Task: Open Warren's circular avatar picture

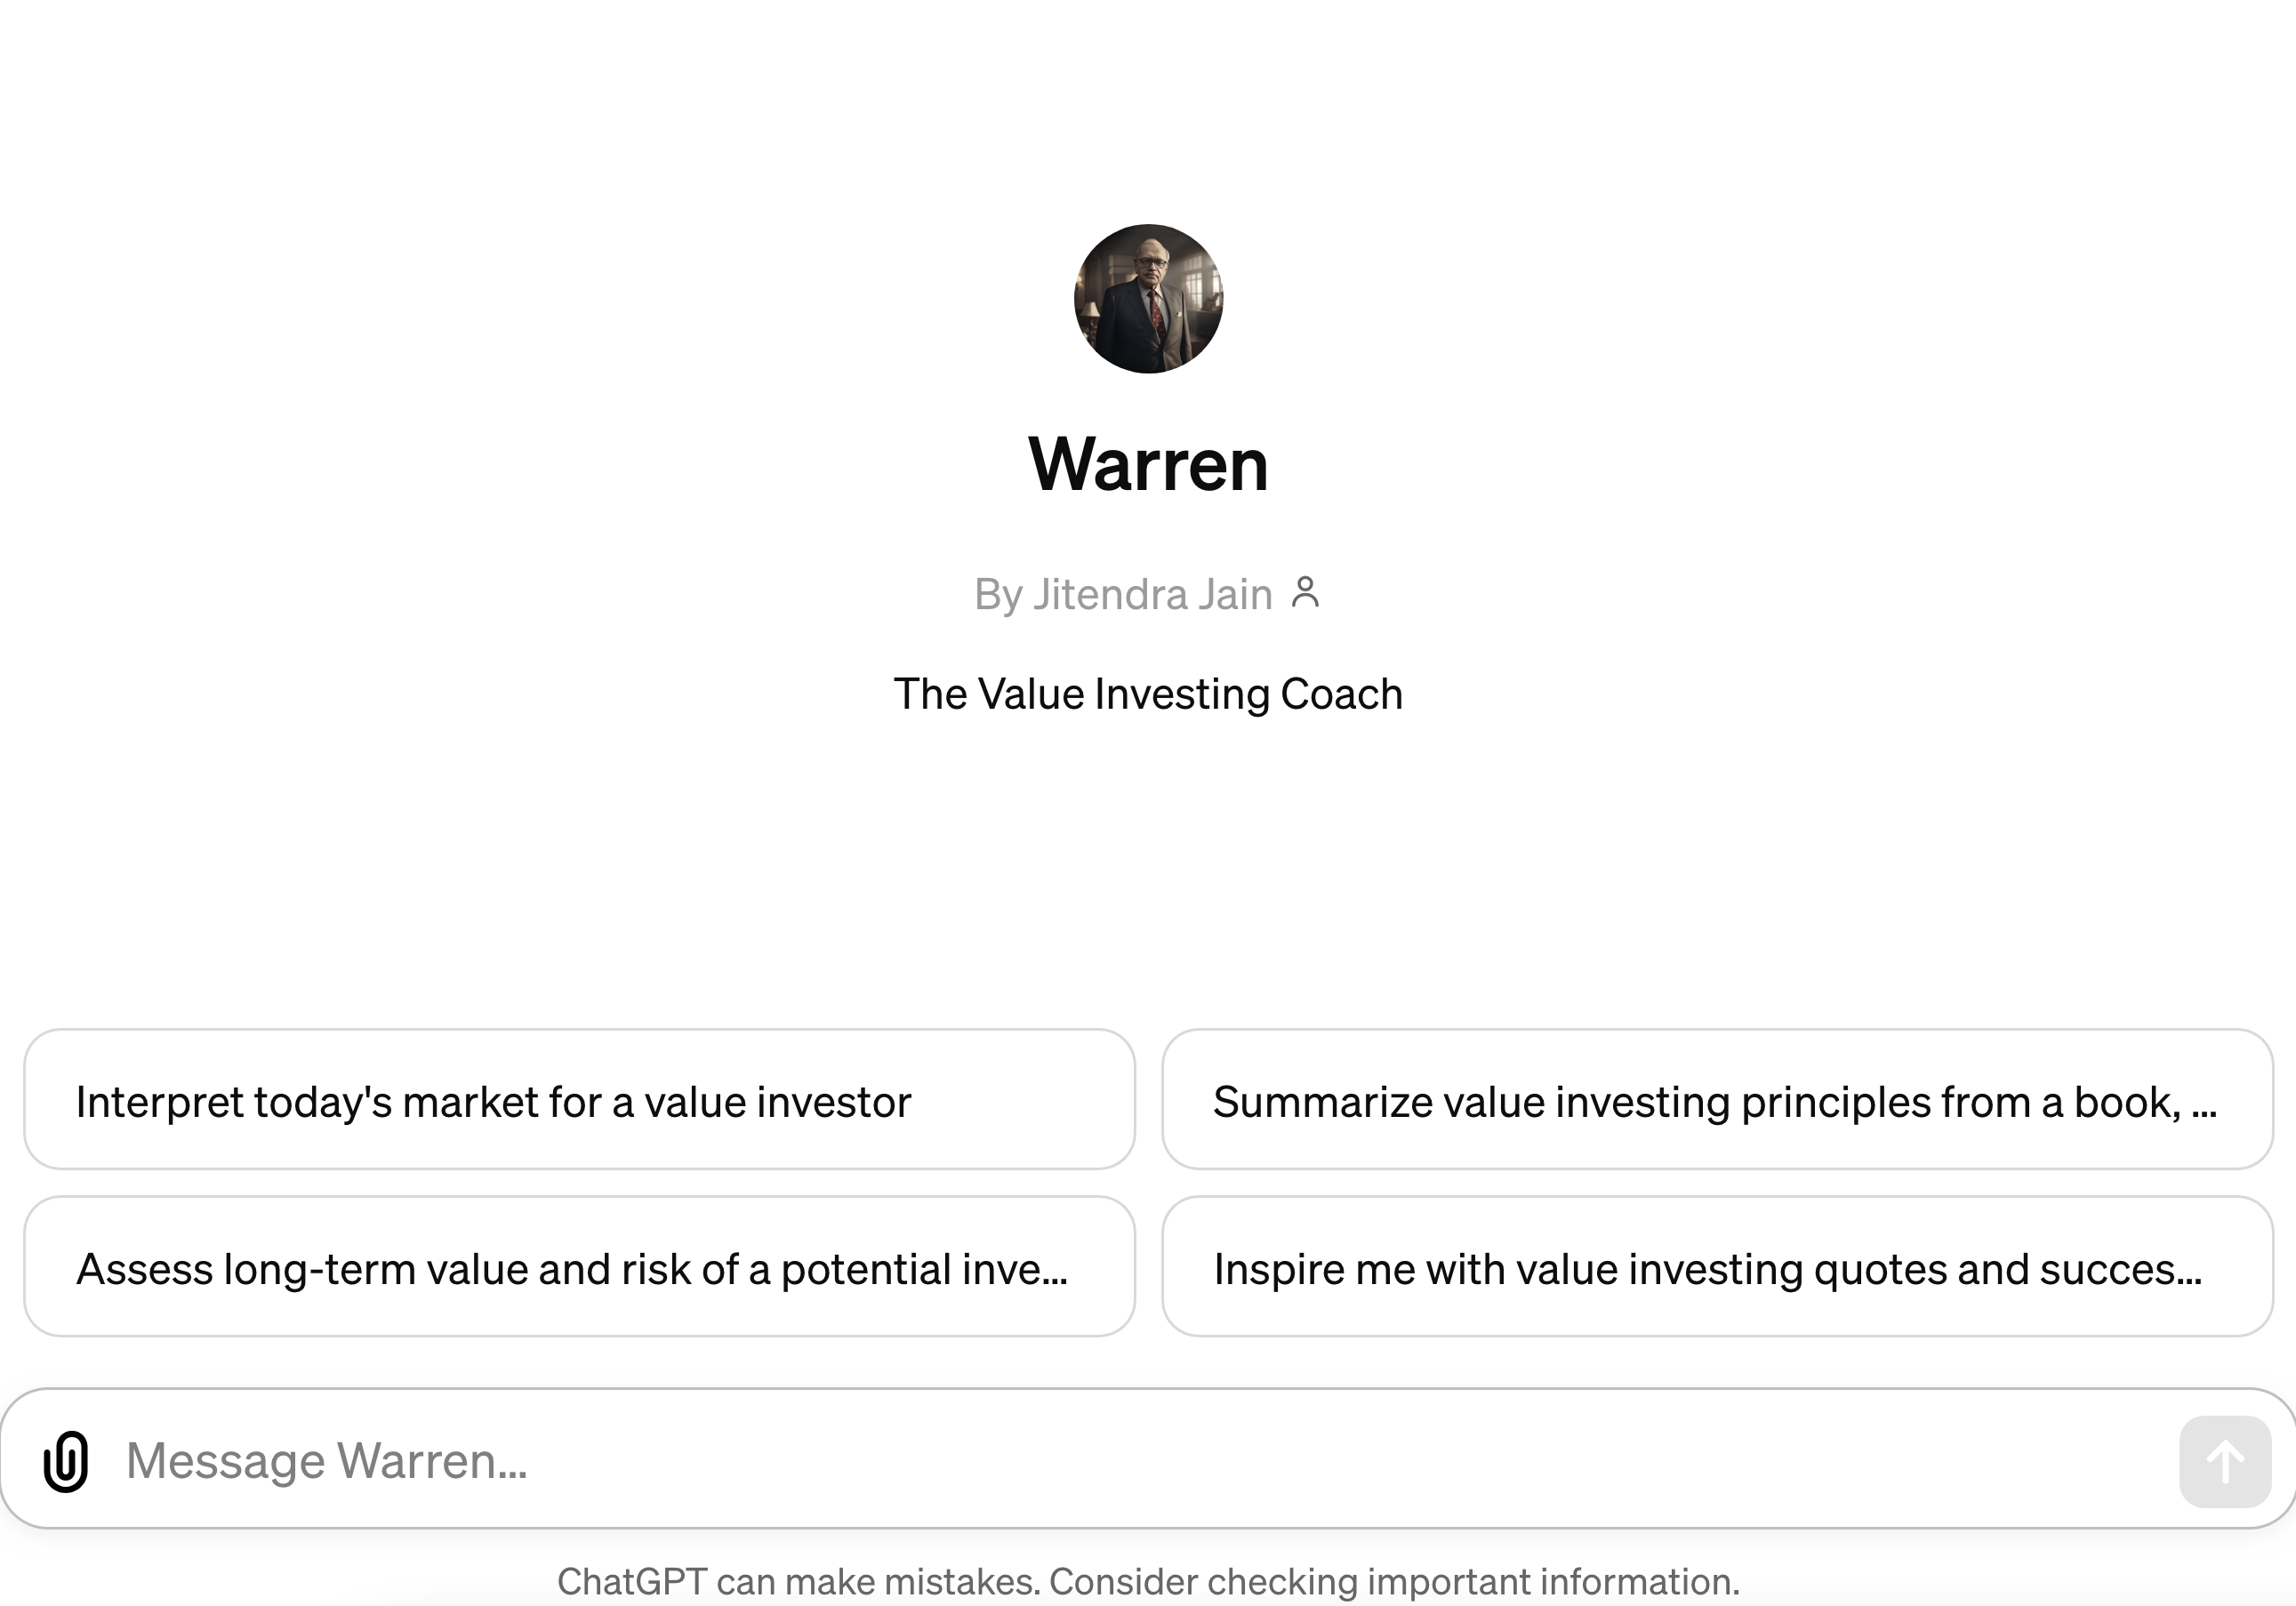Action: [1148, 299]
